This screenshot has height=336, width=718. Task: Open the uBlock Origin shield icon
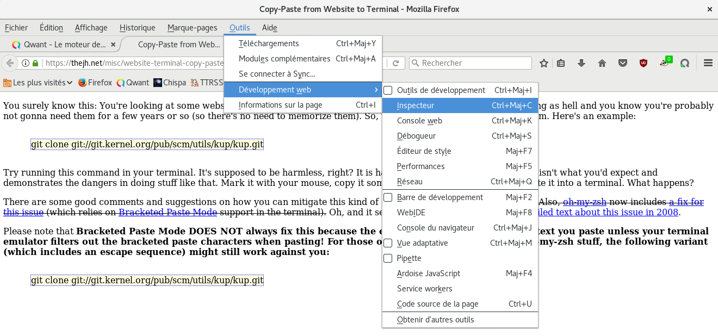point(643,63)
